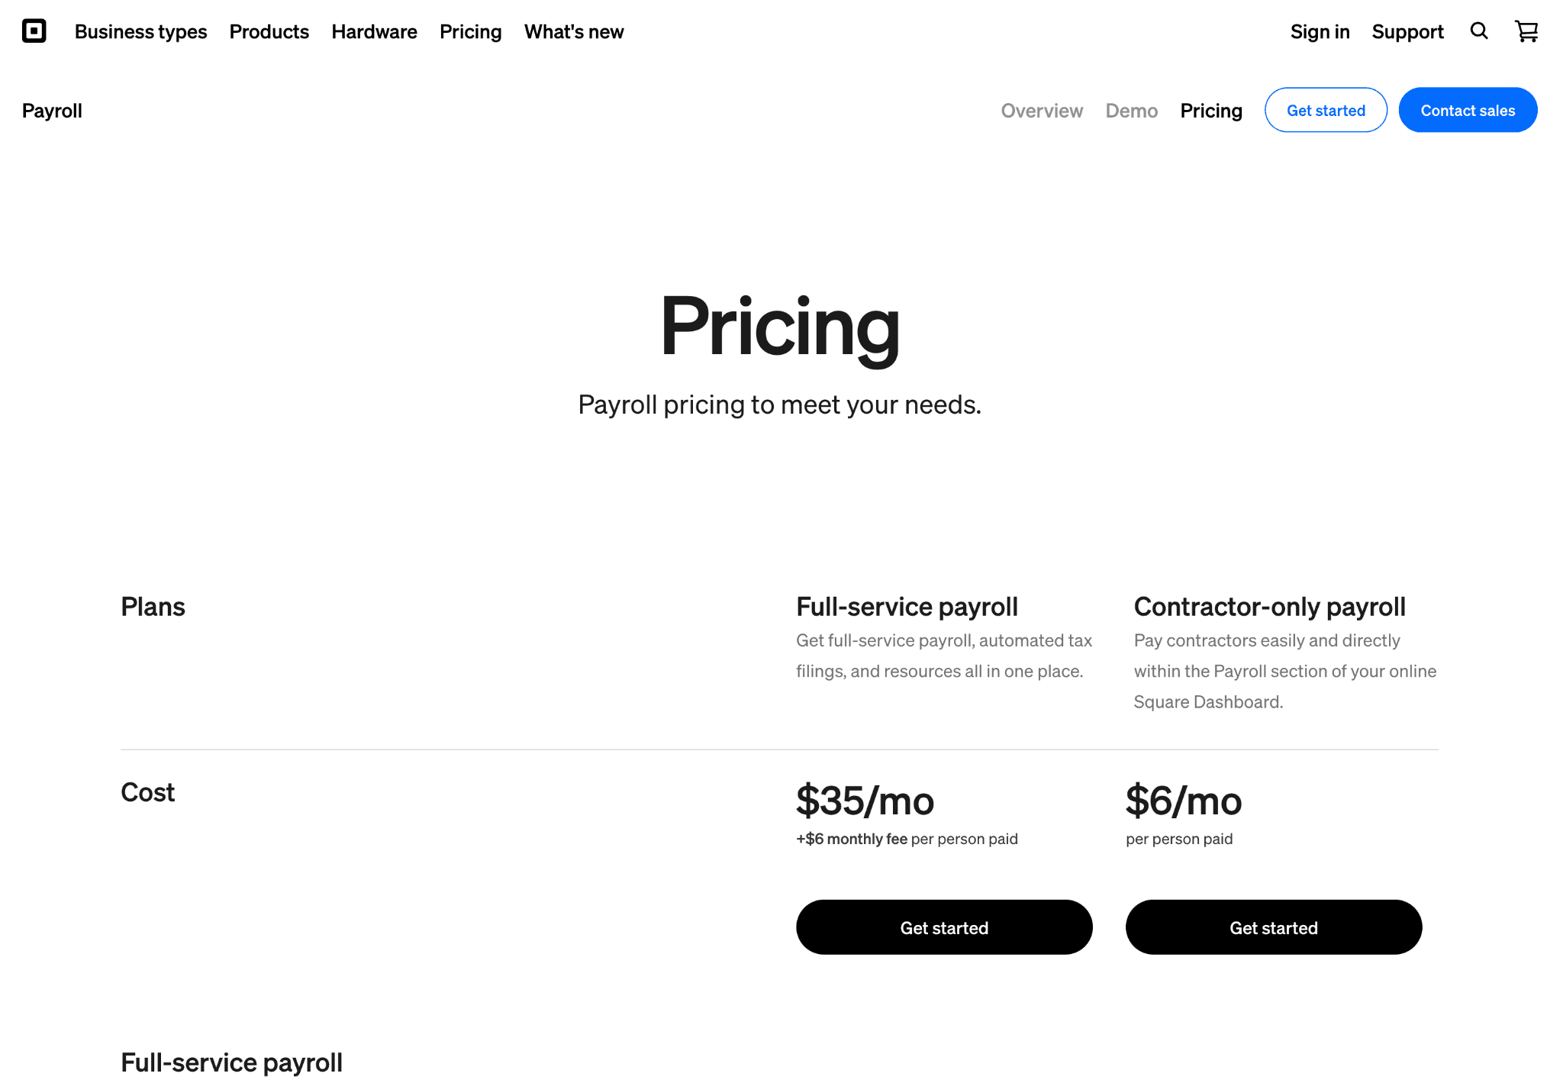1563x1083 pixels.
Task: Expand the Products menu
Action: pyautogui.click(x=269, y=31)
